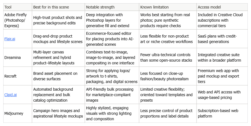This screenshot has width=251, height=126.
Task: Open the Flair.ai link
Action: (10, 39)
